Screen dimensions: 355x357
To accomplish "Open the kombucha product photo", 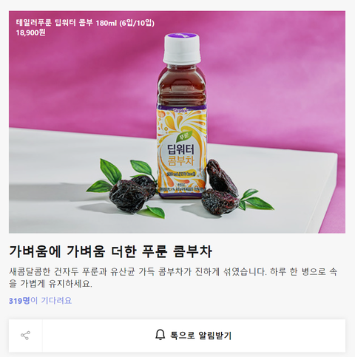I will point(177,122).
